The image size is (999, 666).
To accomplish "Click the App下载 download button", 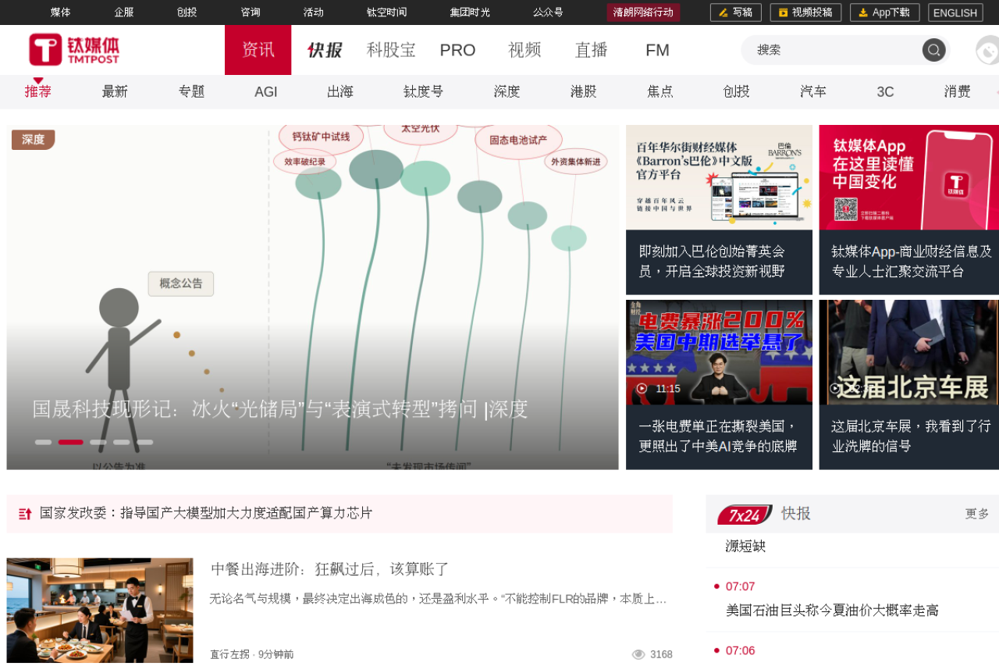I will [x=884, y=12].
